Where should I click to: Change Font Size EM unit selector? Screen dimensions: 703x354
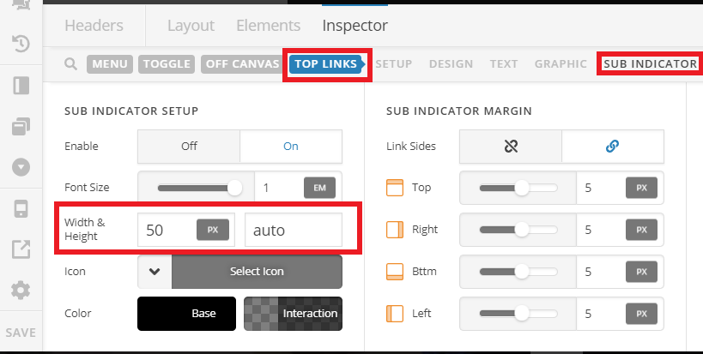(x=319, y=188)
